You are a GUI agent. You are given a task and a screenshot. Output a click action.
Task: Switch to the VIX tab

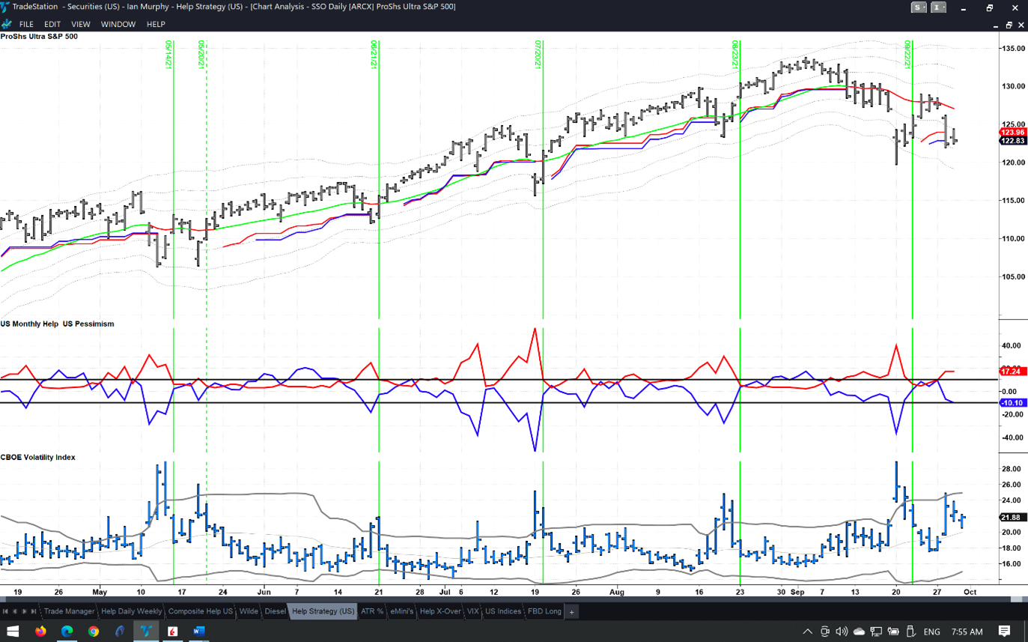pyautogui.click(x=472, y=612)
